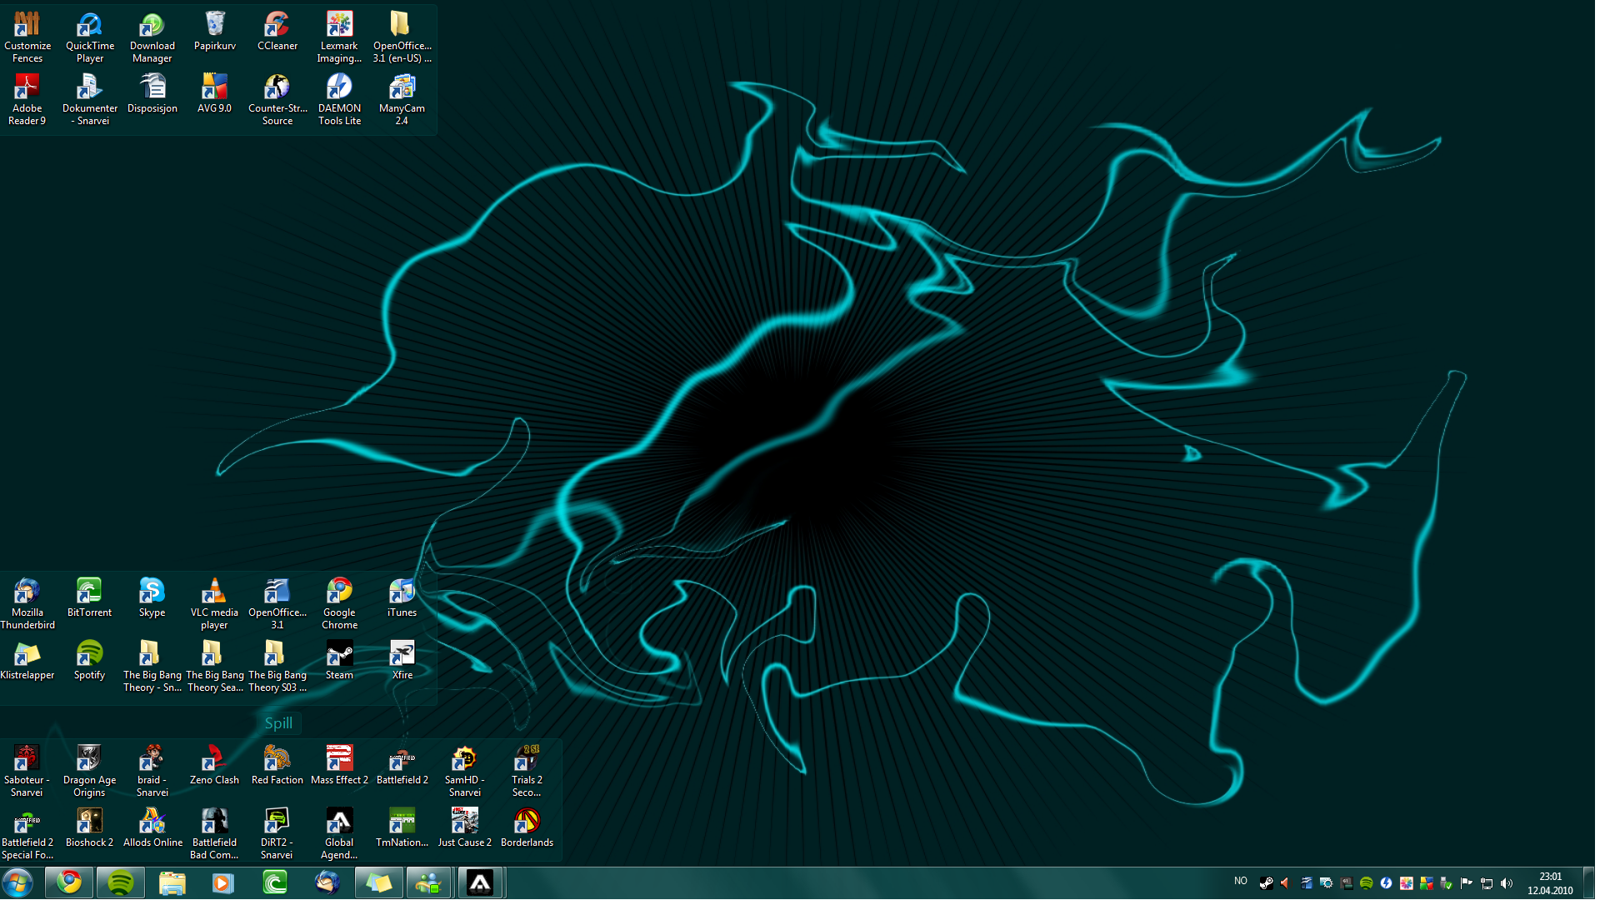This screenshot has height=900, width=1600.
Task: Open the Red Faction game icon
Action: point(277,766)
